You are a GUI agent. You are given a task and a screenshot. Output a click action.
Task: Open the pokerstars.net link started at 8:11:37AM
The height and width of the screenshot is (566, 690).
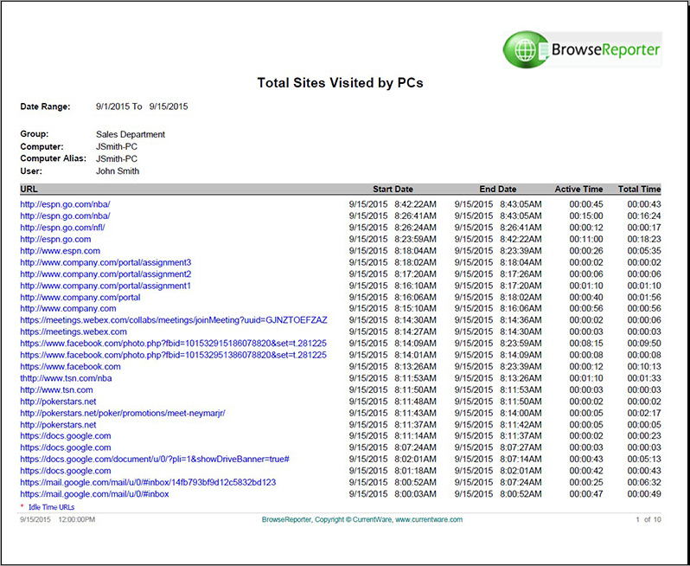(58, 425)
